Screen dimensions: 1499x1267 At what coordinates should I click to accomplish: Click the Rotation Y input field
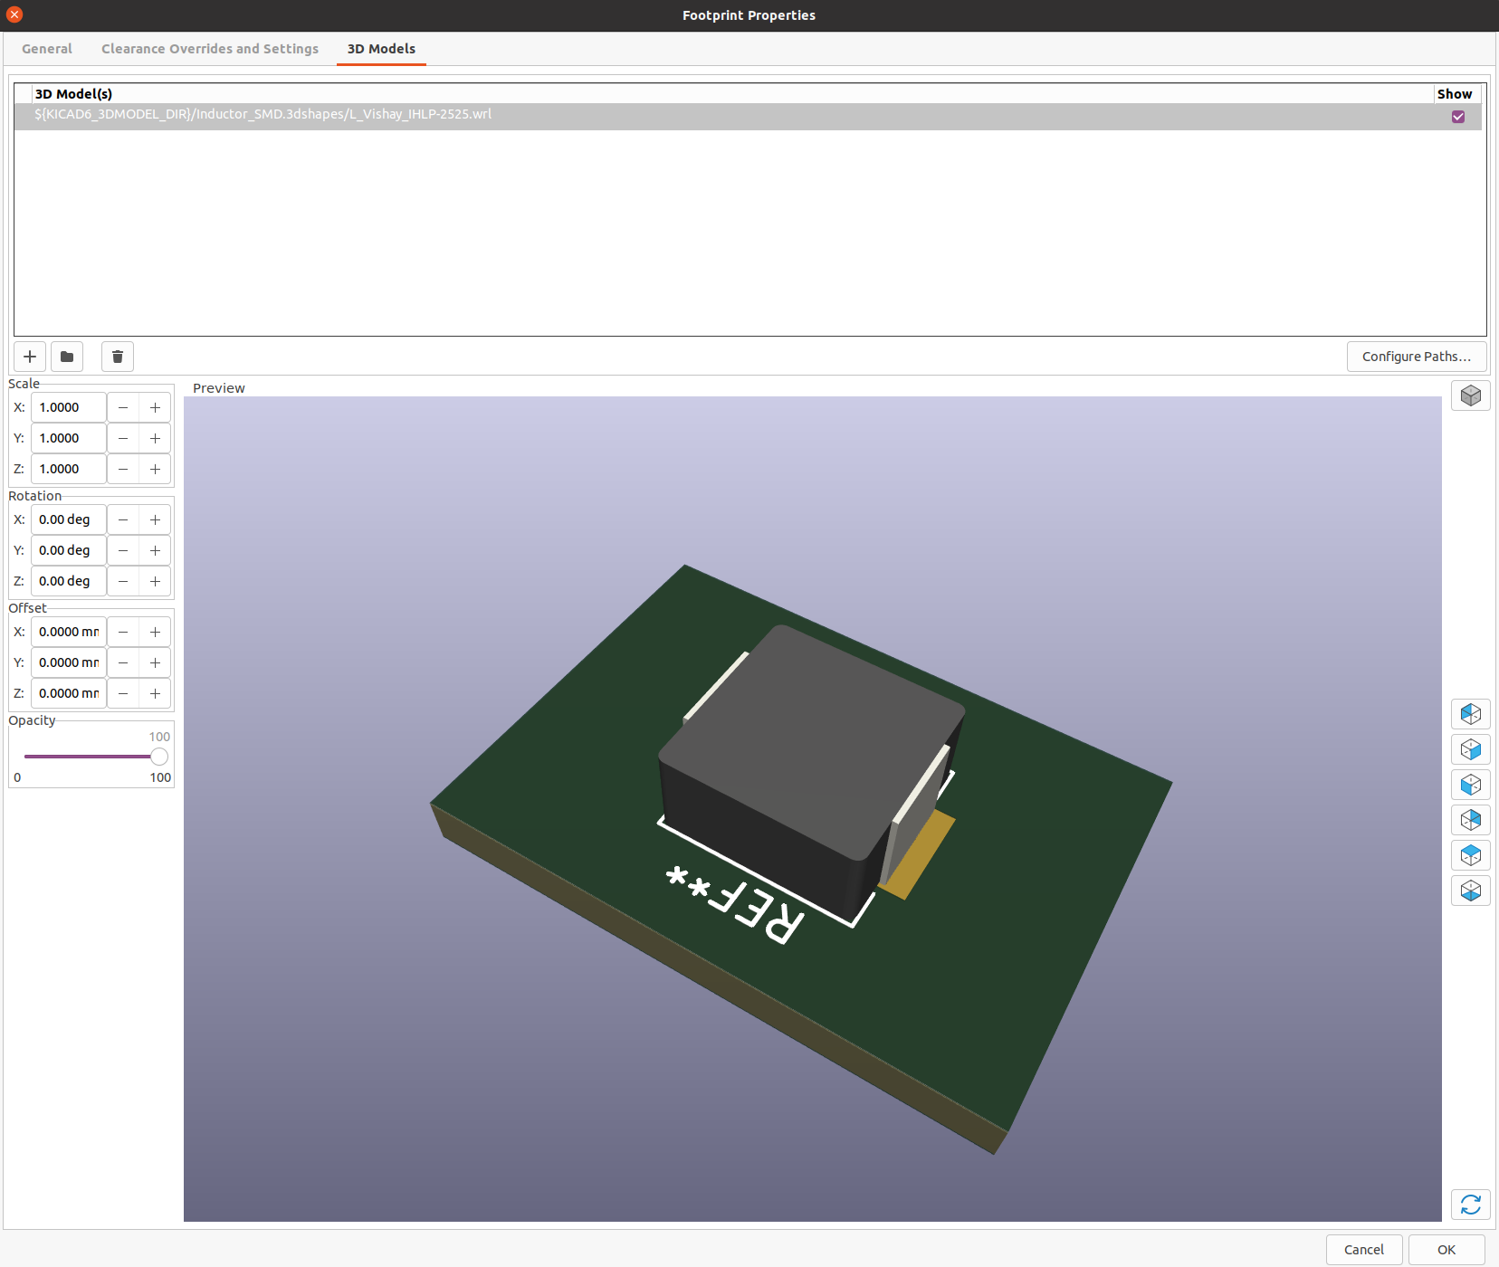[69, 551]
